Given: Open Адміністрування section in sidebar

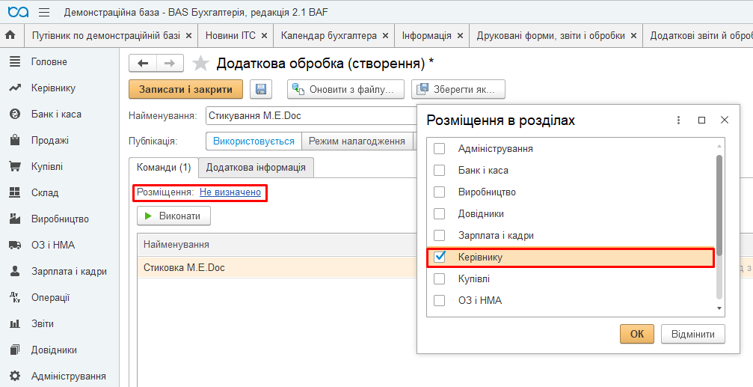Looking at the screenshot, I should pos(68,376).
